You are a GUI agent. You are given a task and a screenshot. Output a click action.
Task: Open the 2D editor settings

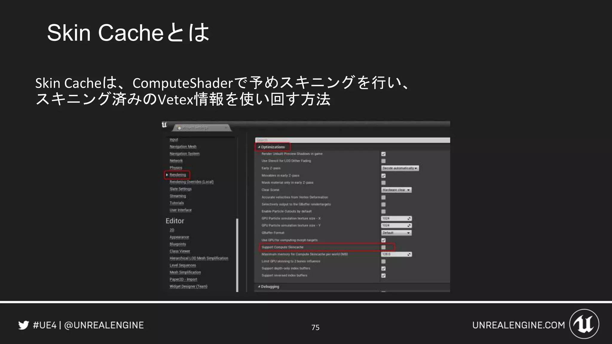click(x=172, y=230)
